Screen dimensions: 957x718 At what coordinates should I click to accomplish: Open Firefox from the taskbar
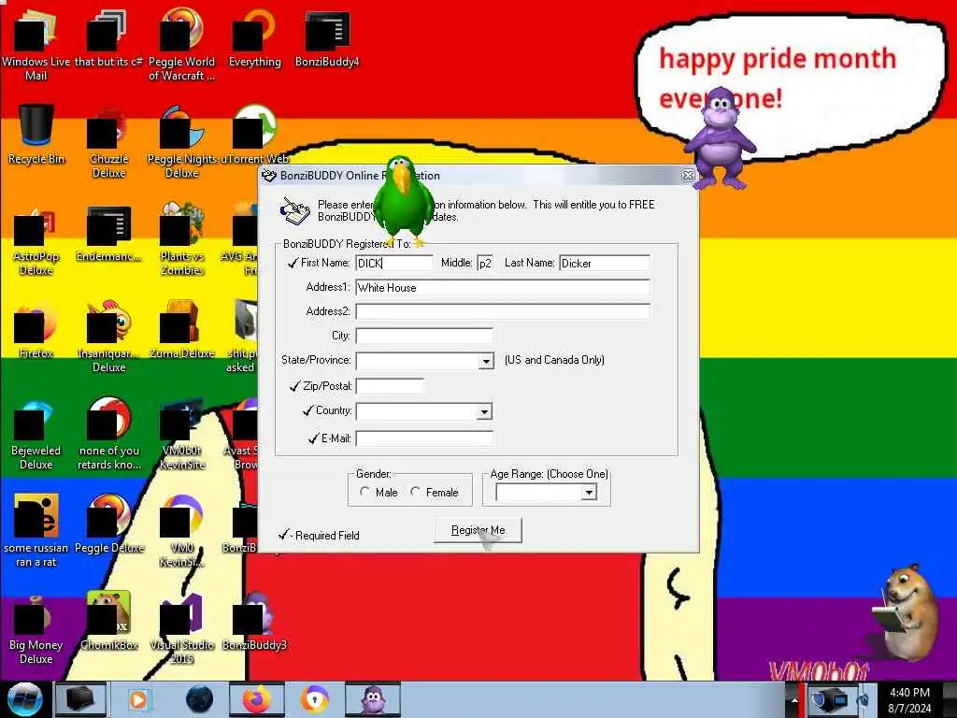click(x=257, y=699)
